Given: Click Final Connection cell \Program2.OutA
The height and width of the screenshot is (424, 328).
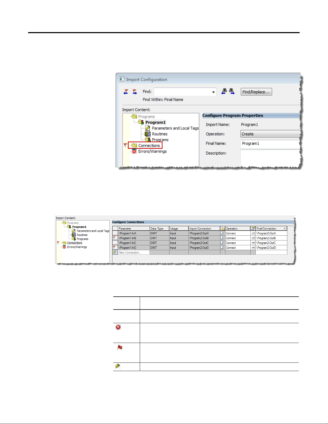Looking at the screenshot, I should pos(271,233).
